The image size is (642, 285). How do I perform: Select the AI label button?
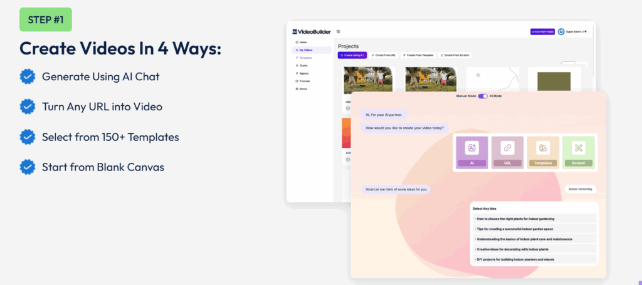pyautogui.click(x=472, y=163)
